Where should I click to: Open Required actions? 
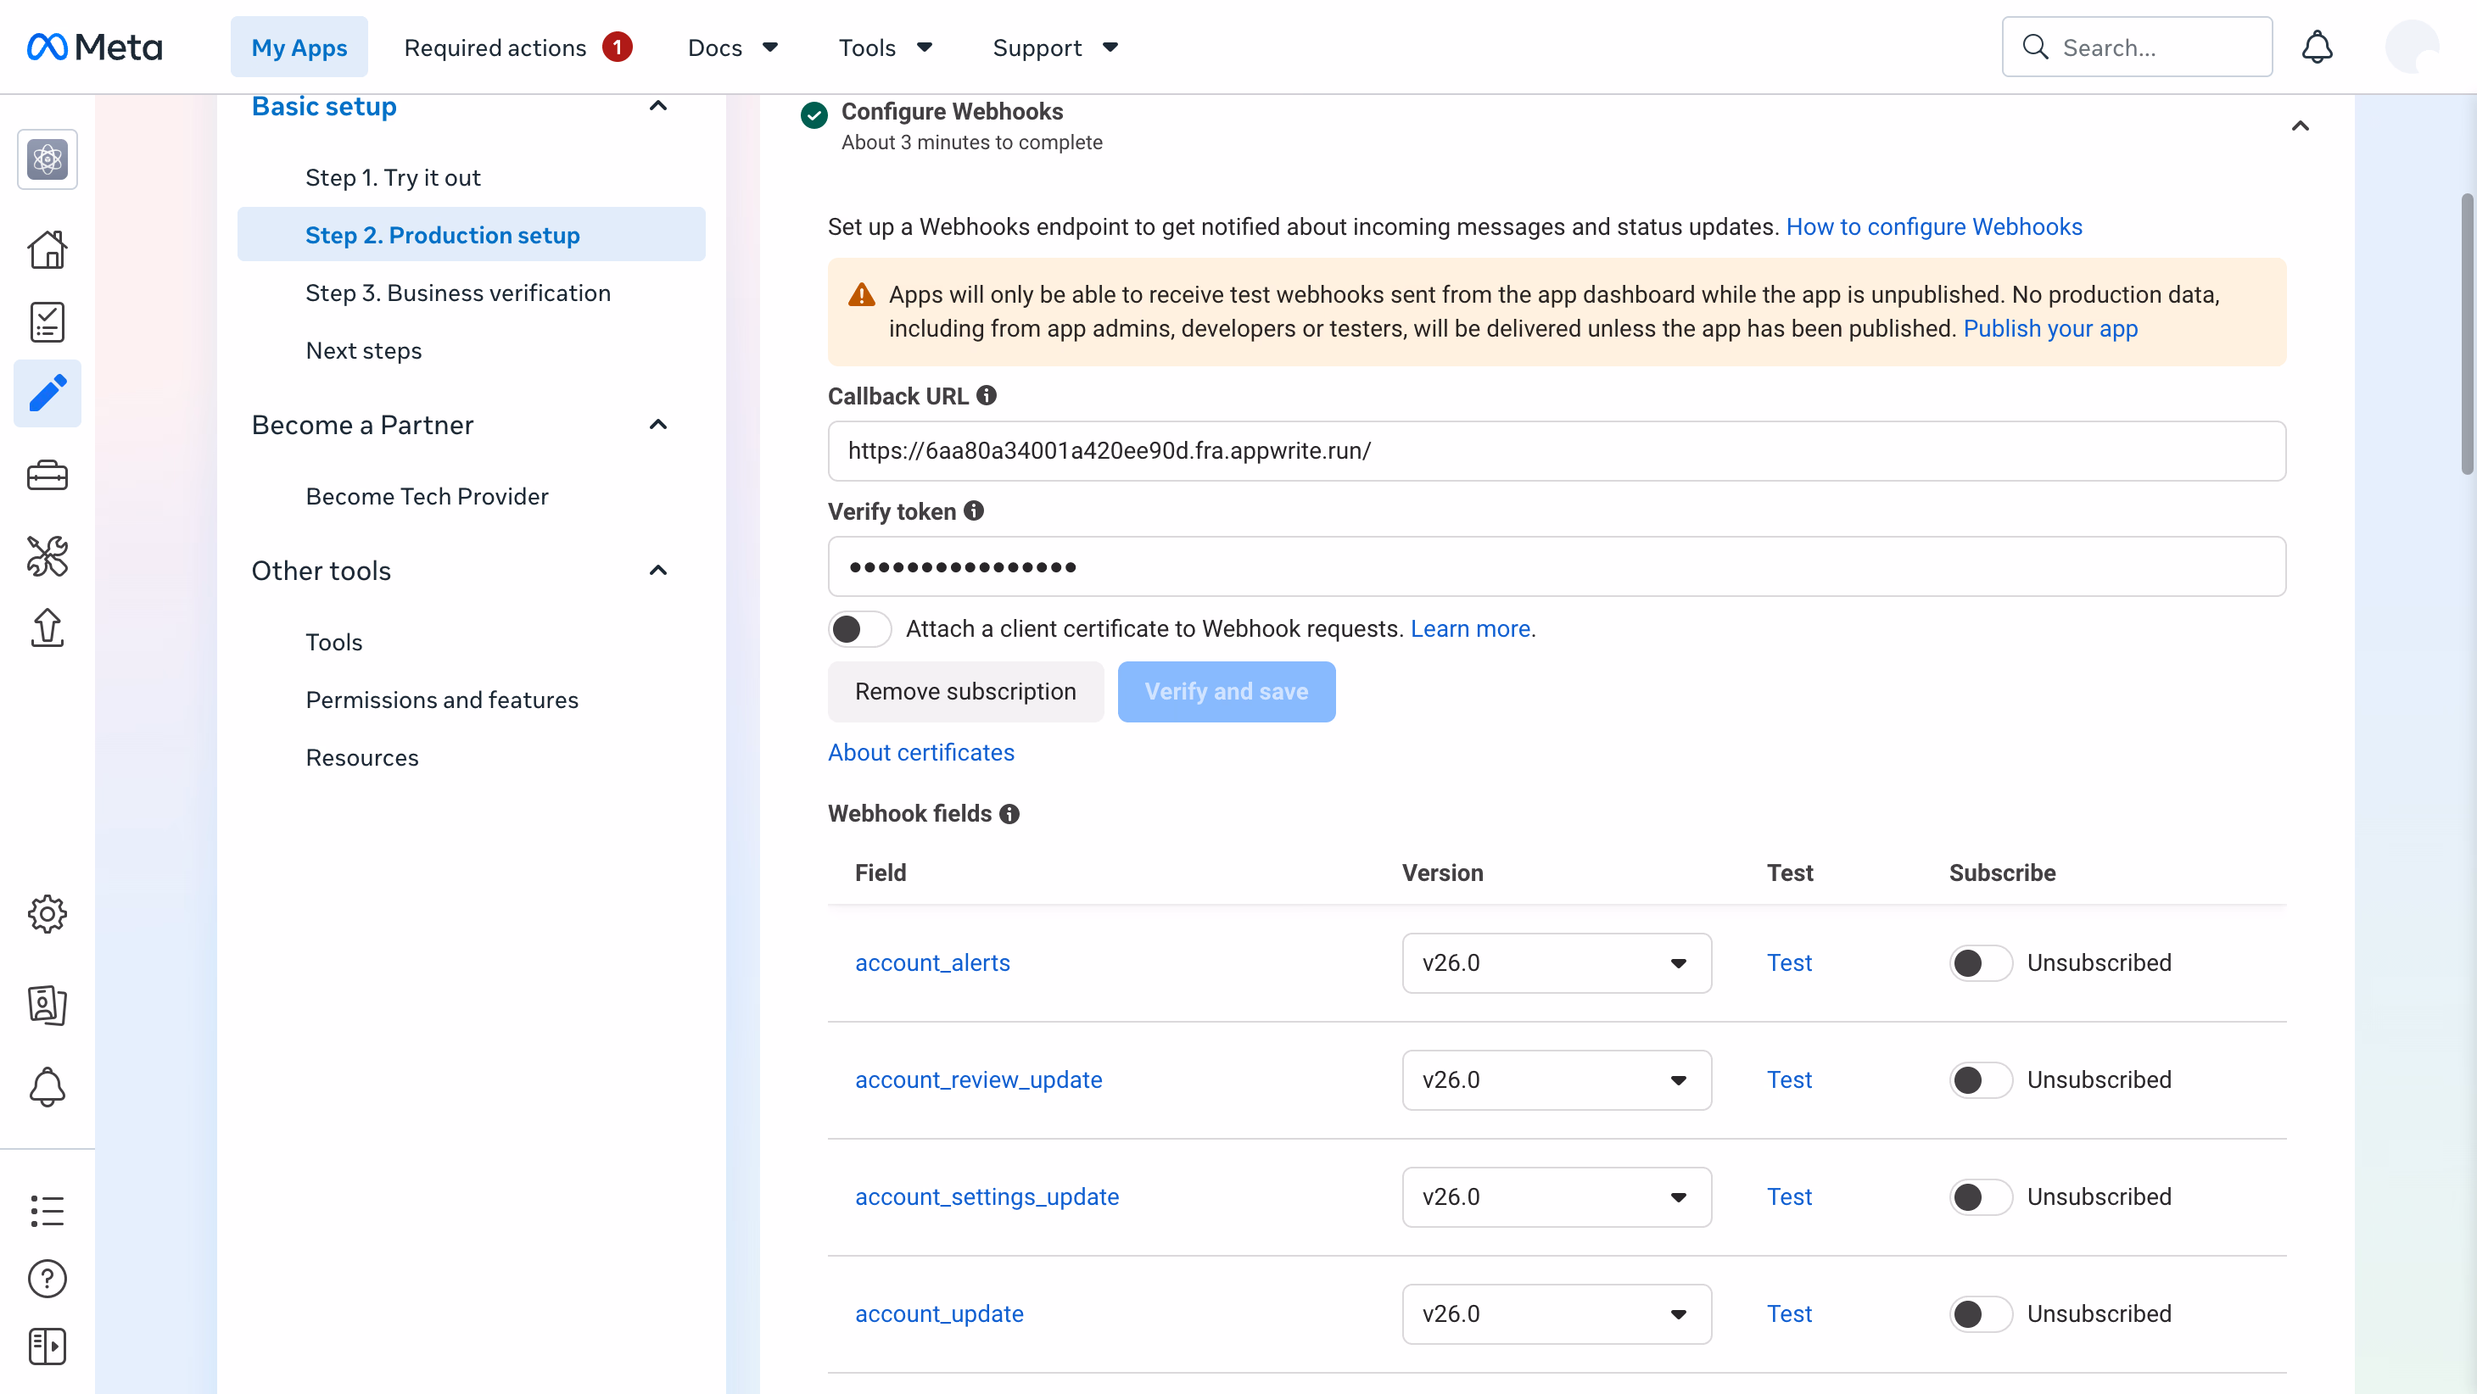coord(495,47)
